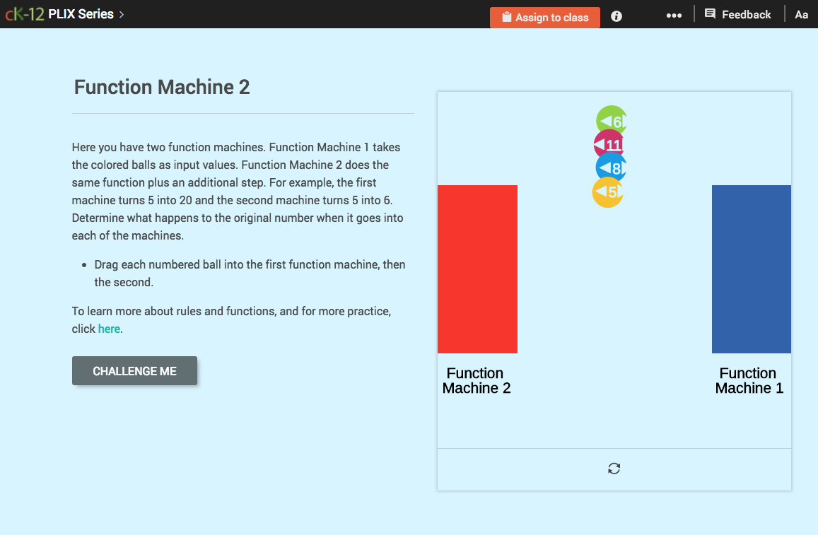The width and height of the screenshot is (818, 535).
Task: Click the refresh icon below the machines
Action: (x=614, y=468)
